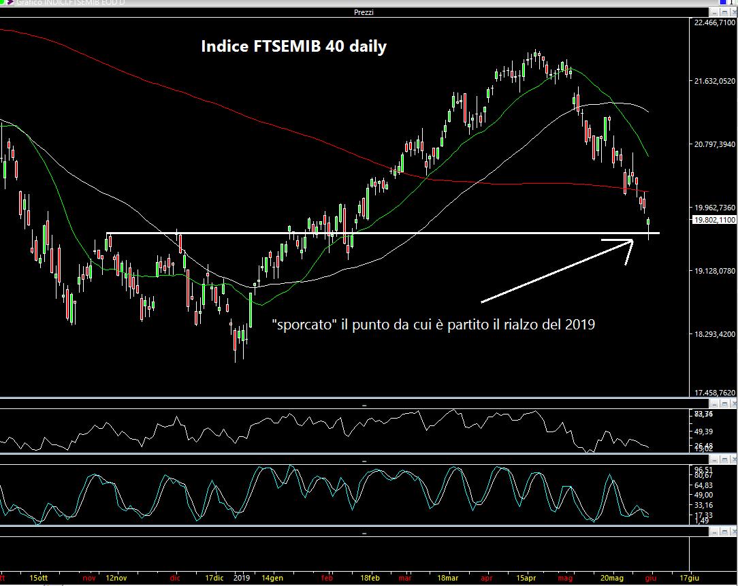
Task: Close the stochastic oscillator panel
Action: point(734,459)
